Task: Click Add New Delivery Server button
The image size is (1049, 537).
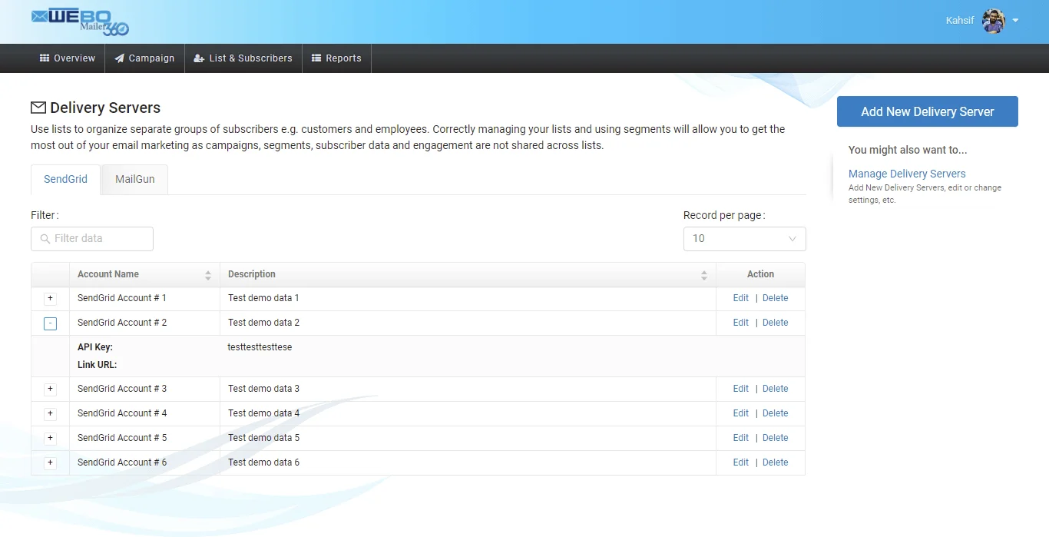Action: (x=927, y=111)
